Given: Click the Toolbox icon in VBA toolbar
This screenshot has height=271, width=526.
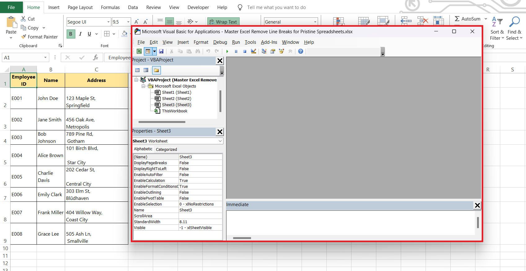Looking at the screenshot, I should (290, 51).
